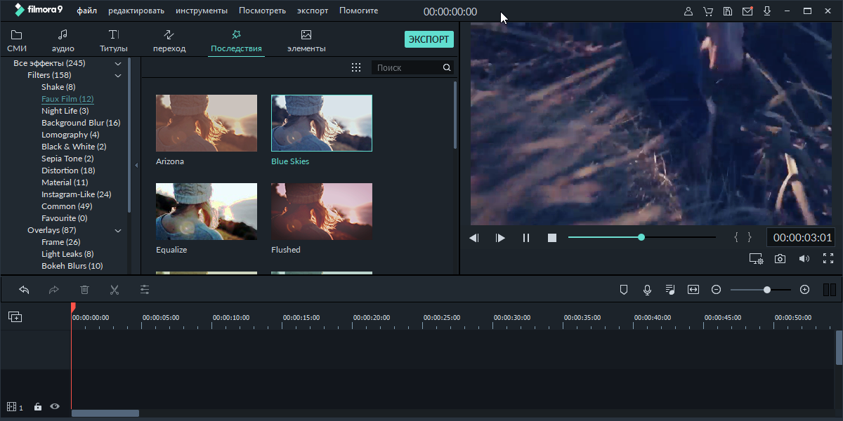The width and height of the screenshot is (843, 421).
Task: Open the advanced edit sliders icon
Action: (x=145, y=290)
